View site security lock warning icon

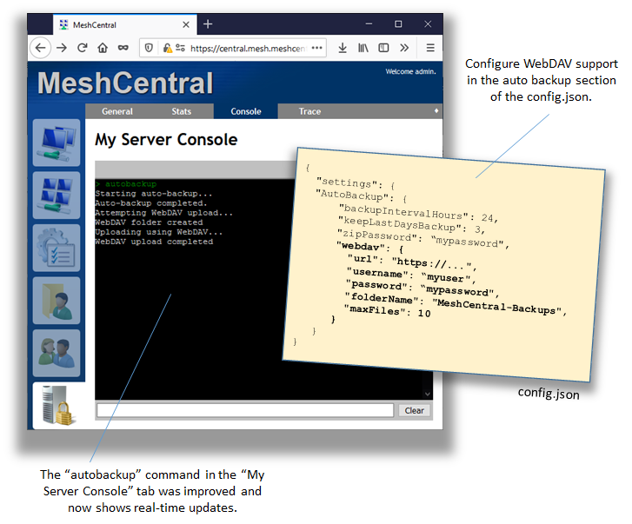pos(167,49)
